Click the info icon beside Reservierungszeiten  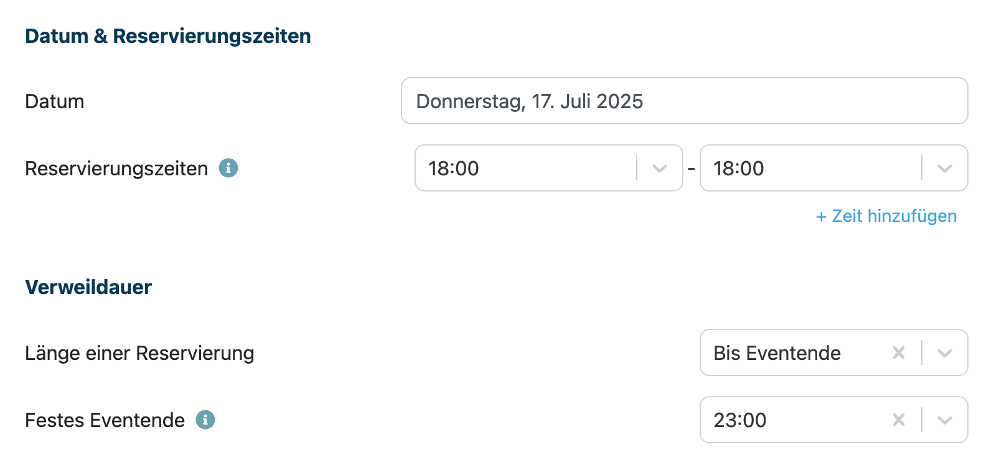(x=228, y=168)
